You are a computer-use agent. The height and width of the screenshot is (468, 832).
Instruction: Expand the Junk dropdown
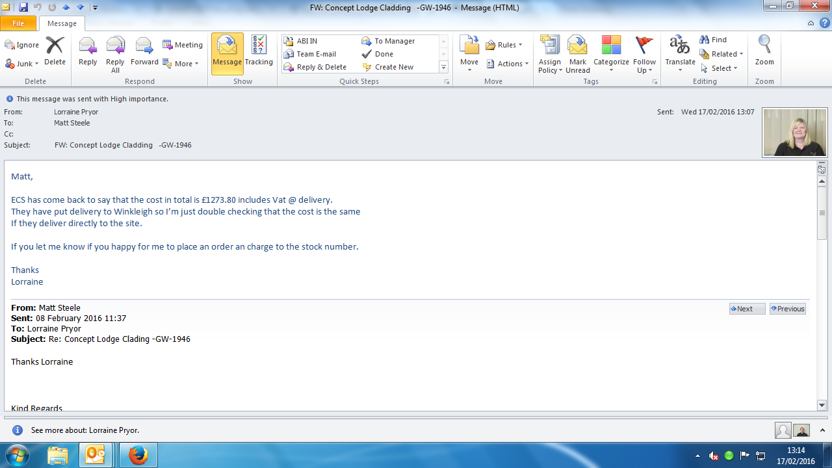click(22, 64)
